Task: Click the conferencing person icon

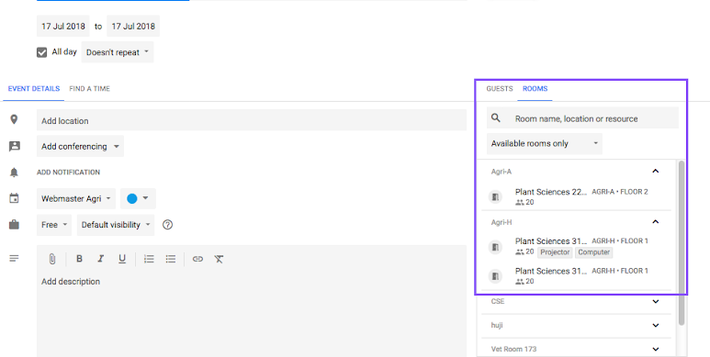Action: pos(15,146)
